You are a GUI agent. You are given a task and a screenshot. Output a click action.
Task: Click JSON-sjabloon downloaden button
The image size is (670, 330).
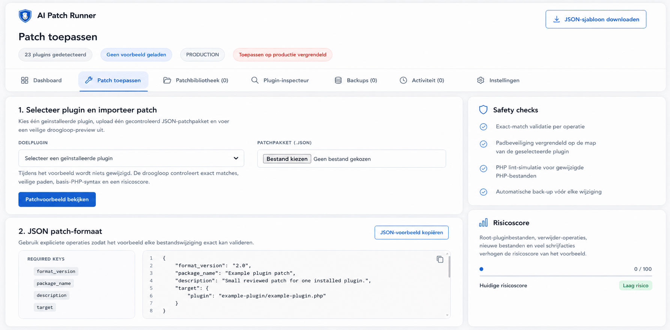596,19
